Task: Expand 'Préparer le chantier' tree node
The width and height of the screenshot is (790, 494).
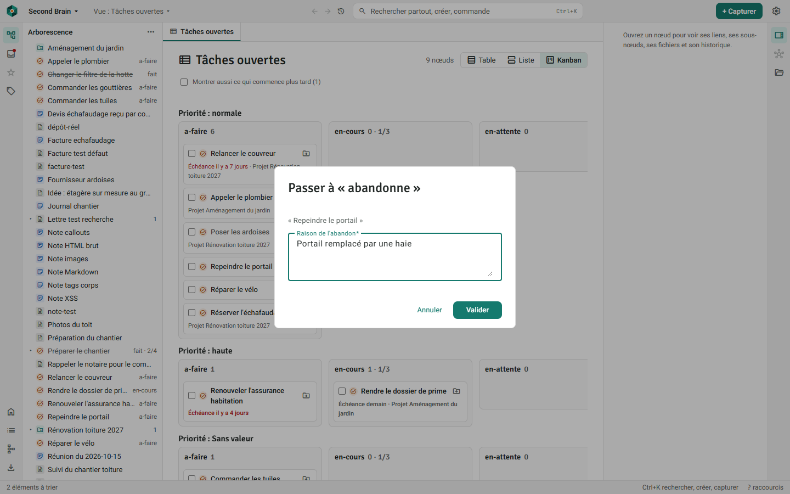Action: [31, 351]
